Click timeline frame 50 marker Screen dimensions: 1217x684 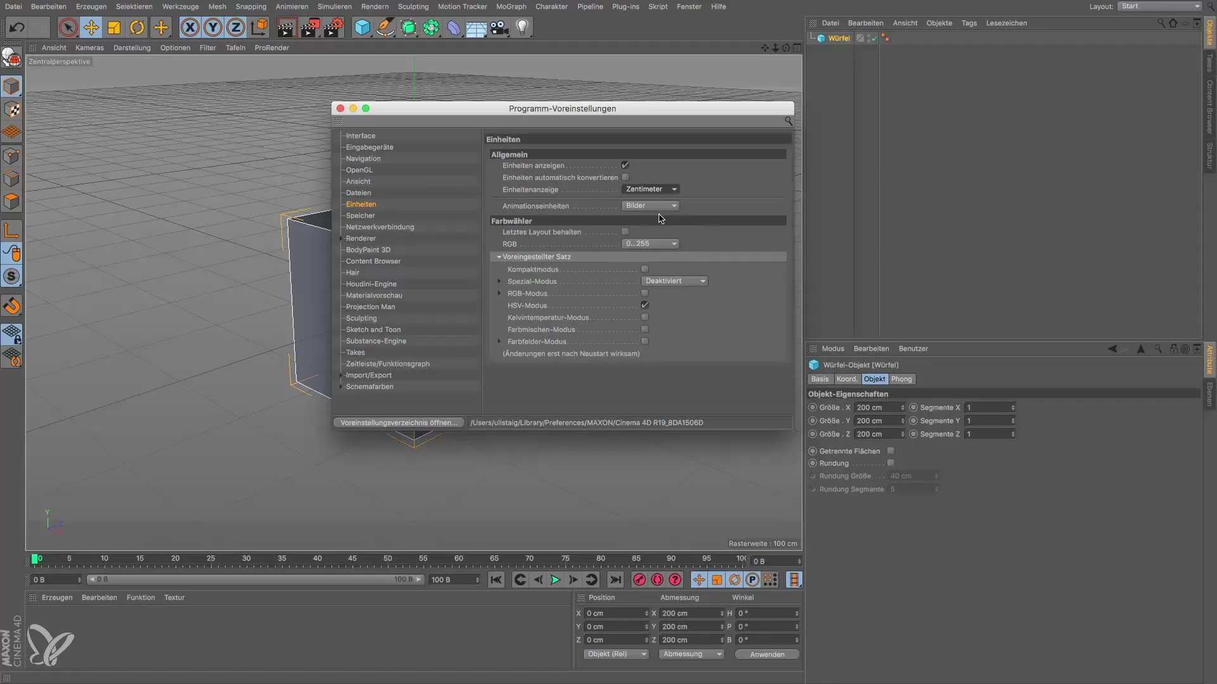[x=387, y=559]
